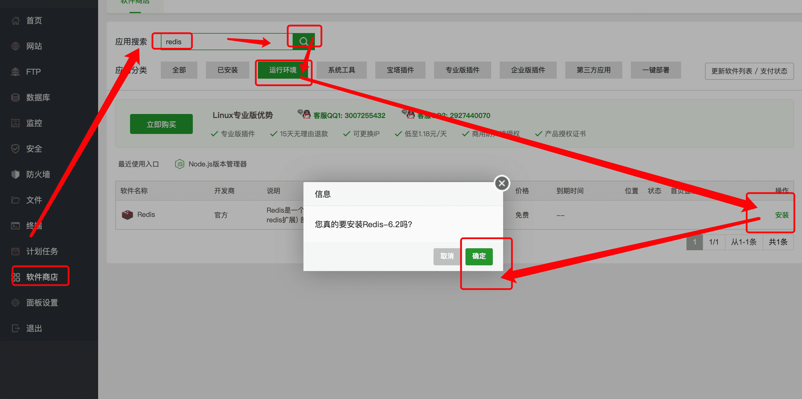This screenshot has width=802, height=399.
Task: Click the 开发商 column header
Action: pos(224,191)
